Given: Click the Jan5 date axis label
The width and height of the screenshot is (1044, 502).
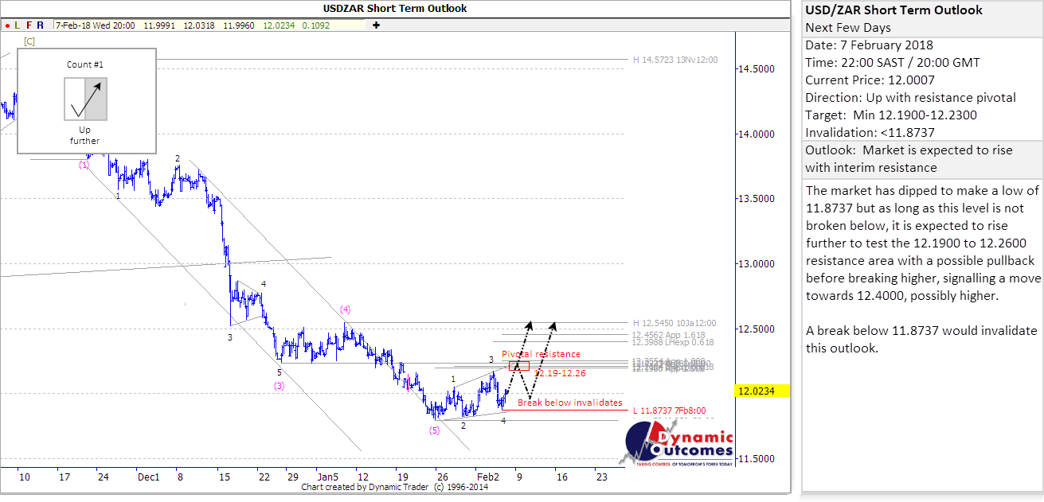Looking at the screenshot, I should tap(328, 477).
